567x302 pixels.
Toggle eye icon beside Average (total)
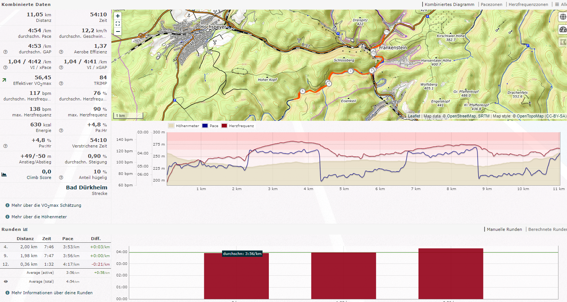[6, 282]
